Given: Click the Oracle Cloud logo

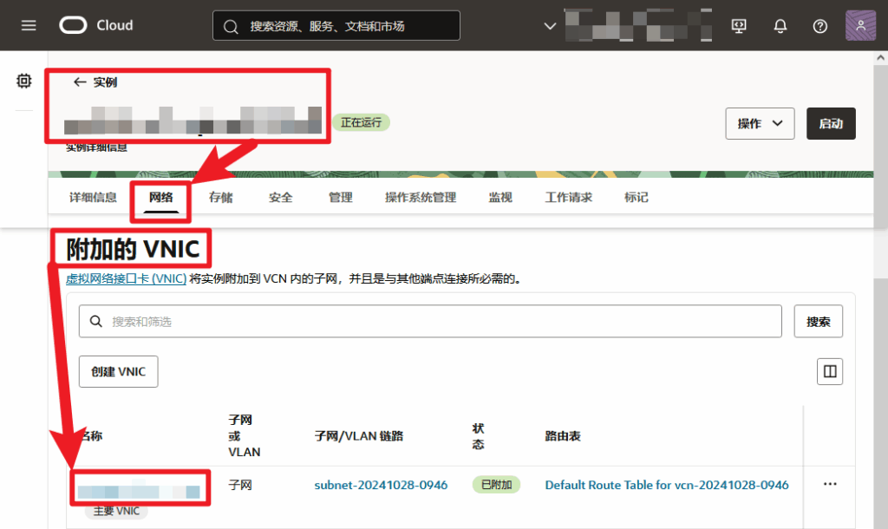Looking at the screenshot, I should (96, 25).
